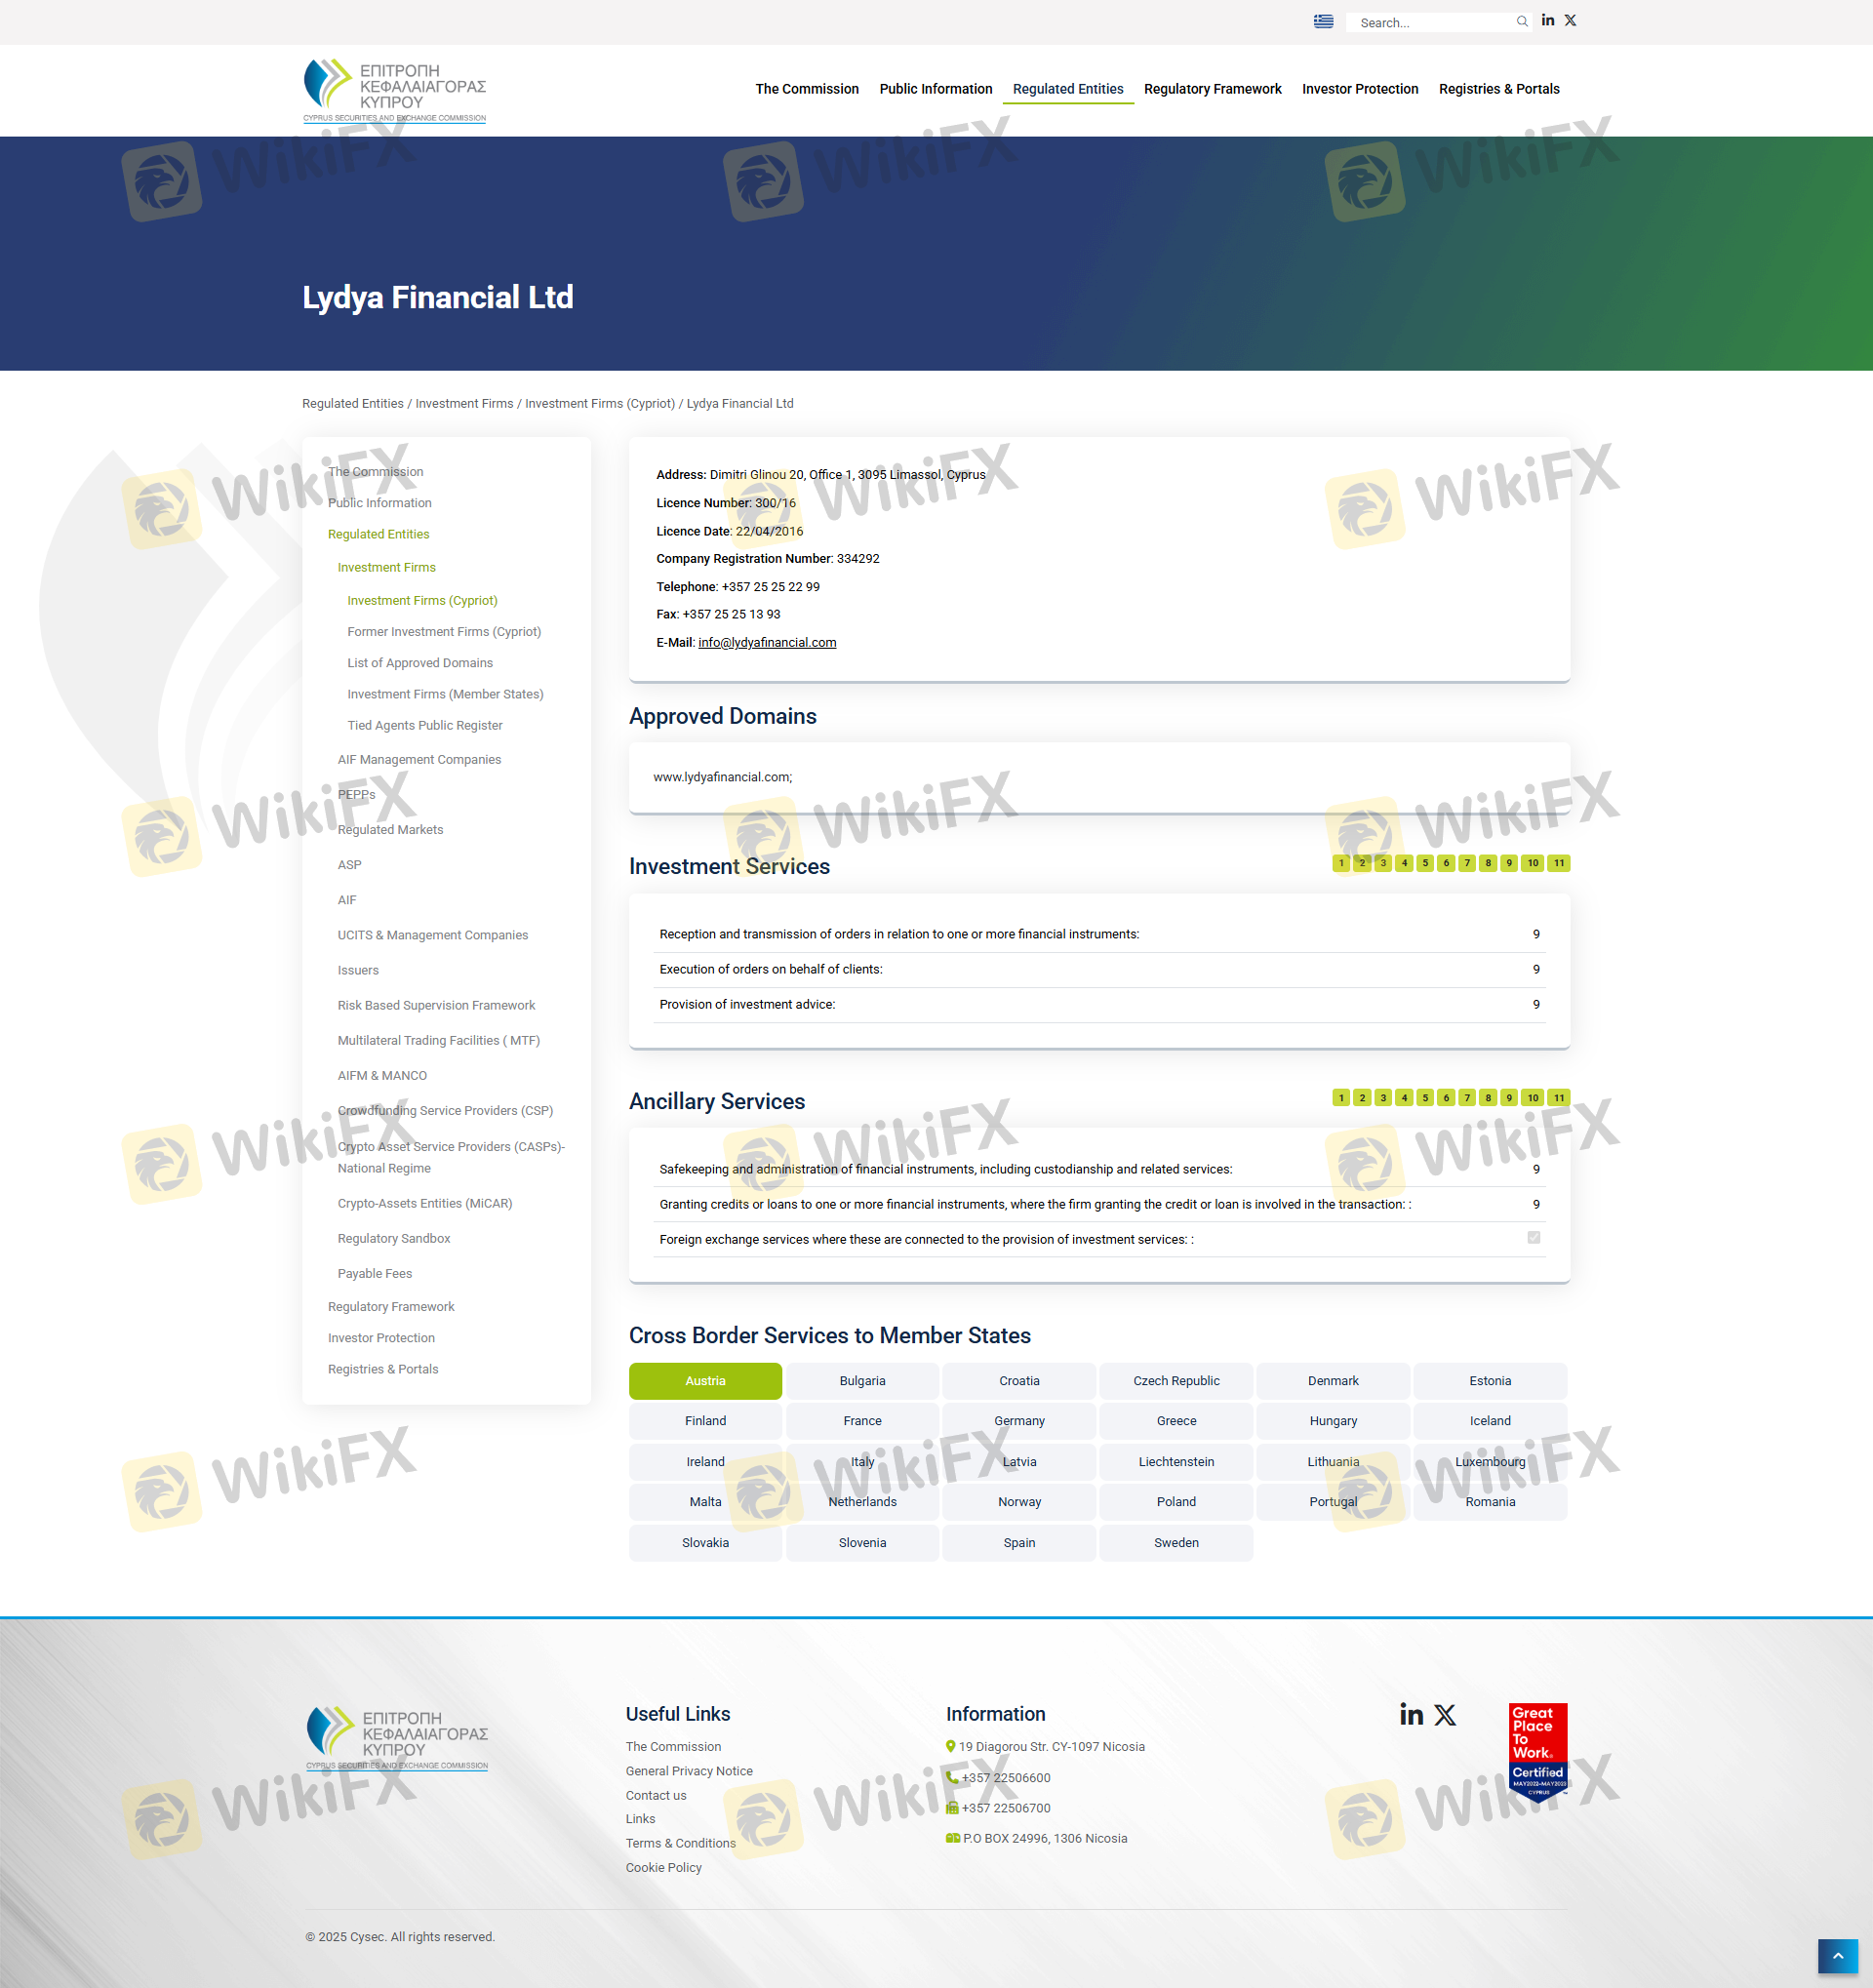
Task: Click info@lydyafinancial.com email link
Action: [766, 643]
